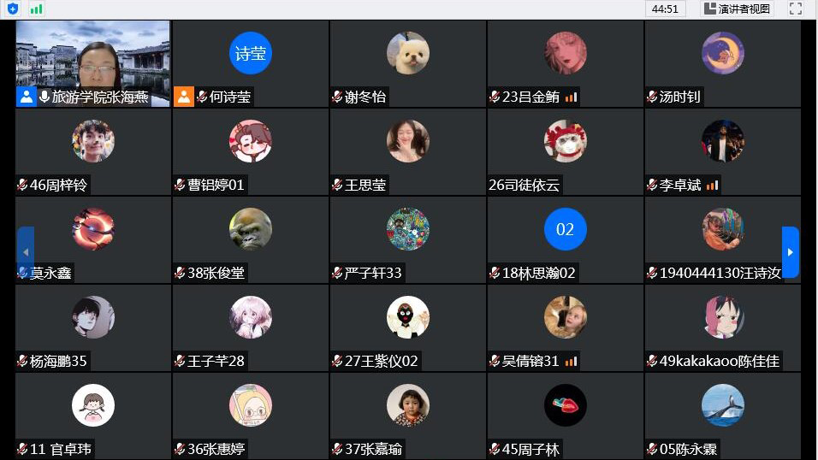Image resolution: width=818 pixels, height=460 pixels.
Task: Click the whale avatar of 05陈永霖
Action: (x=722, y=405)
